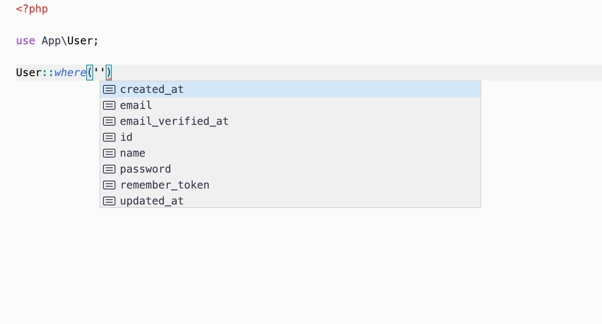Click the field icon beside remember_token
The width and height of the screenshot is (602, 324).
pyautogui.click(x=109, y=185)
